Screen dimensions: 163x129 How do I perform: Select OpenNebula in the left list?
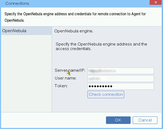26,31
